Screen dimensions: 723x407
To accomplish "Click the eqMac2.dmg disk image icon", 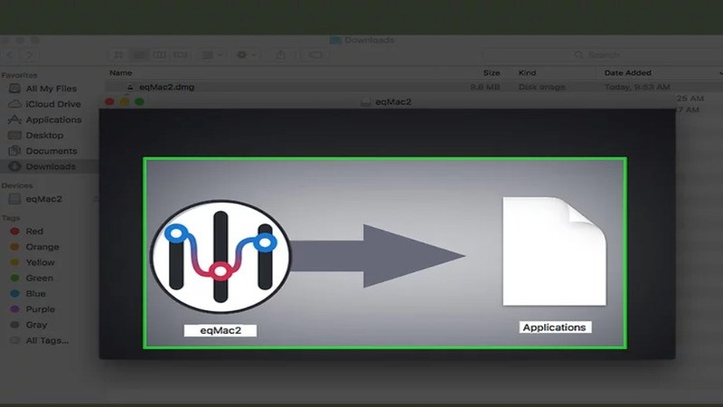I will click(130, 87).
